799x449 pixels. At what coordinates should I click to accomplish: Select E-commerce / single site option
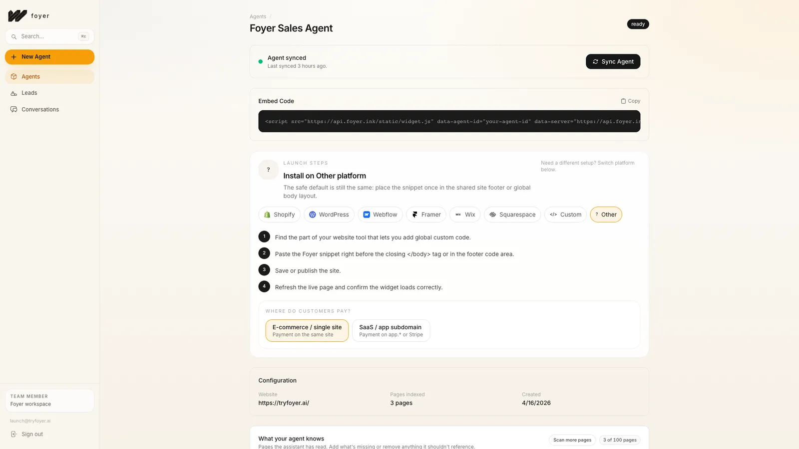(x=307, y=331)
